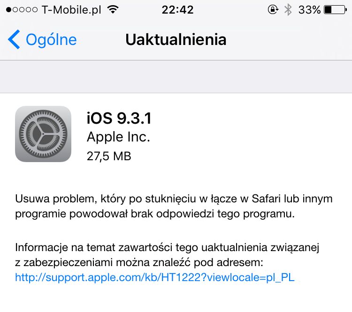Tap the Usuwa problem description paragraph
The width and height of the screenshot is (352, 312).
(174, 206)
